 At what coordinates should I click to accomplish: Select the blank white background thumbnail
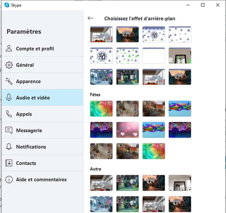coord(154,56)
